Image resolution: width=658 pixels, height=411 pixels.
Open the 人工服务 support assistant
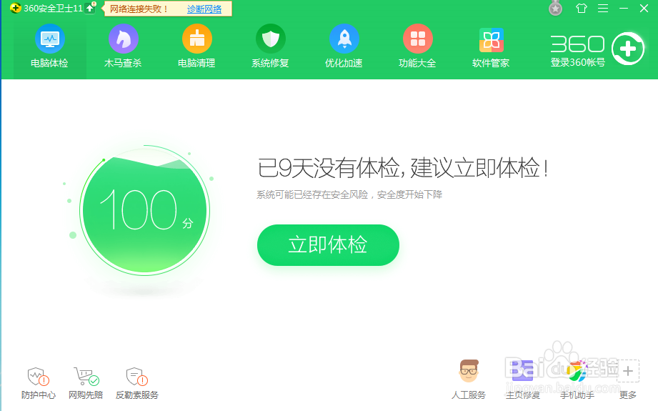click(469, 380)
